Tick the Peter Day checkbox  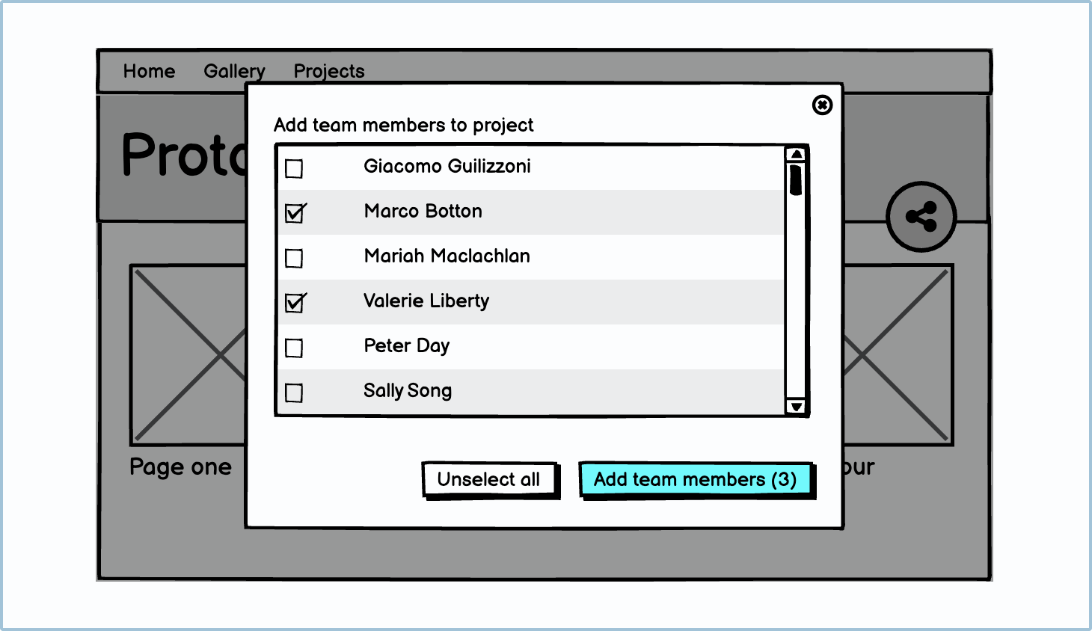[x=295, y=348]
